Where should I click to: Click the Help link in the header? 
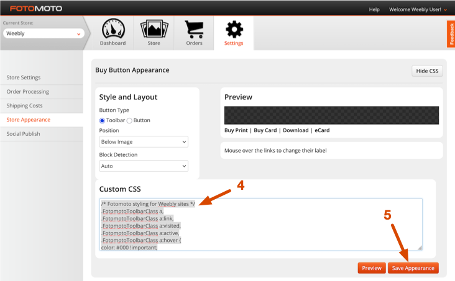coord(374,9)
